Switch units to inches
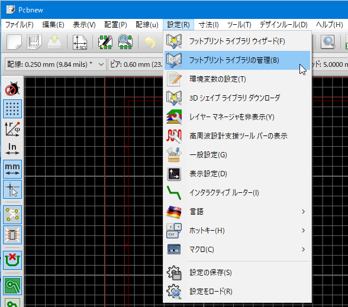348x307 pixels. pyautogui.click(x=12, y=149)
